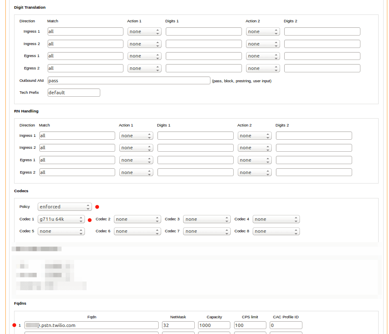Click the CAC Profile ID field containing 0
The height and width of the screenshot is (334, 389).
286,325
